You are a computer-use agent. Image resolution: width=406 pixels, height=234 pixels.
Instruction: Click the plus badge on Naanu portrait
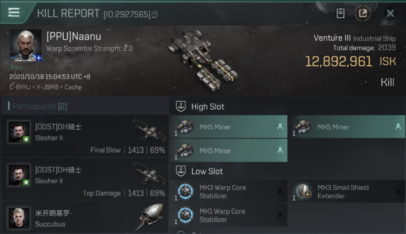click(x=38, y=58)
